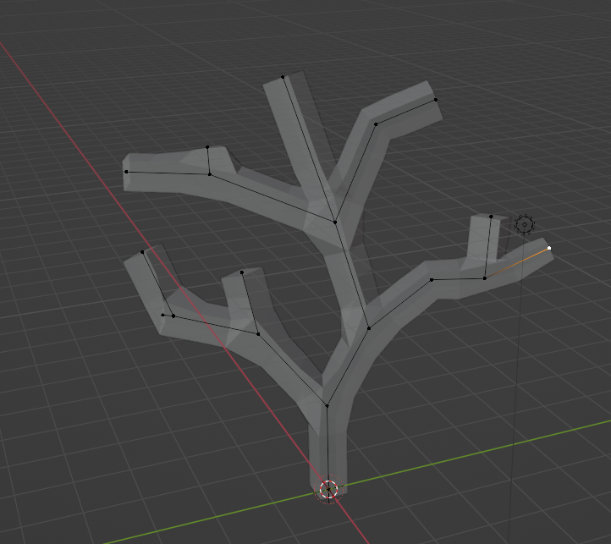Select the vertex at the tallest branch tip
This screenshot has width=611, height=544.
(x=283, y=77)
